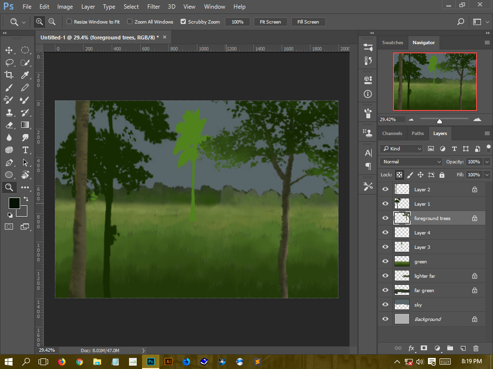Toggle Quick Mask mode
This screenshot has width=493, height=369.
[9, 227]
